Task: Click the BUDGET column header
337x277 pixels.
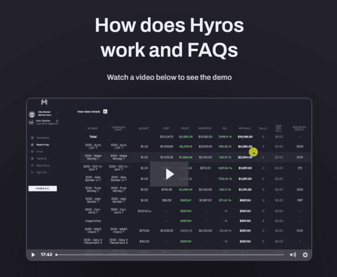Action: pos(144,129)
